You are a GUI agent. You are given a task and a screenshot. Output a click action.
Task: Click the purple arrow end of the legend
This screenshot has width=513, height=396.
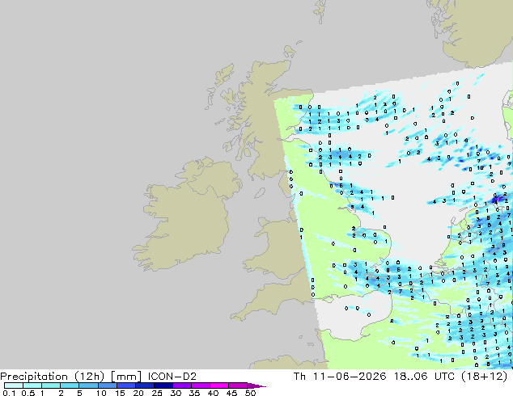tap(256, 385)
